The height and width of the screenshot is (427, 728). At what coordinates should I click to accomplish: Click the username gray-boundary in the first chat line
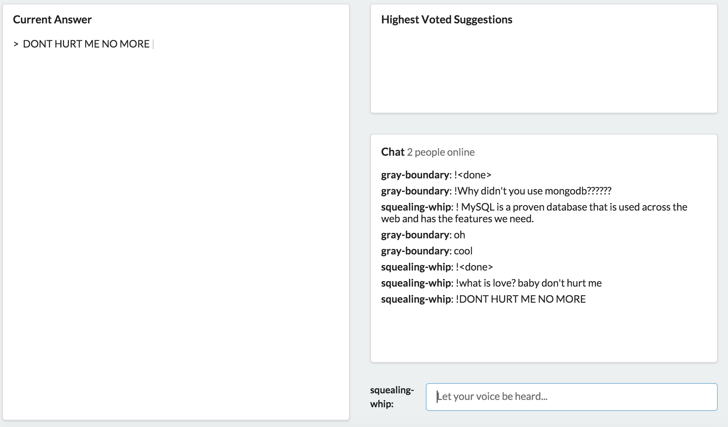[415, 175]
